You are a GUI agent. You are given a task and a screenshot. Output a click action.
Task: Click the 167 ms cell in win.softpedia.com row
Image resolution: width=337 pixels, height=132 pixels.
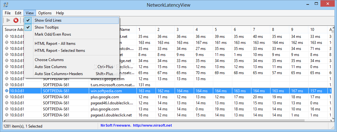coord(299,91)
